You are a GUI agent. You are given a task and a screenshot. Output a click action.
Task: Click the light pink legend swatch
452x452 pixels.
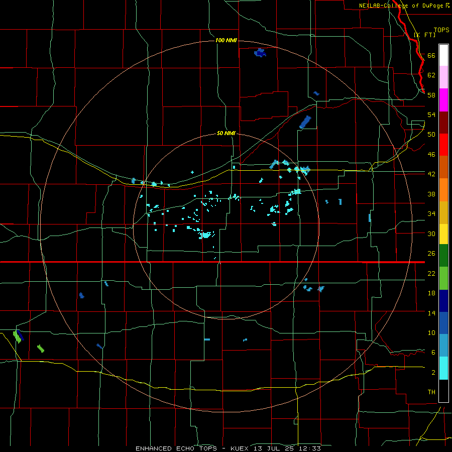443,77
